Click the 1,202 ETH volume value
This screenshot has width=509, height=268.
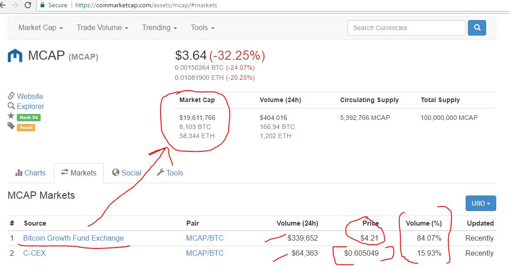[275, 136]
